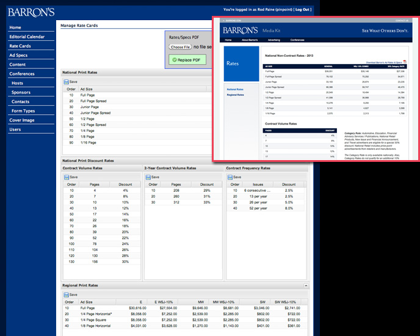The height and width of the screenshot is (336, 420).
Task: Click Choose File to pick a PDF
Action: click(x=180, y=46)
